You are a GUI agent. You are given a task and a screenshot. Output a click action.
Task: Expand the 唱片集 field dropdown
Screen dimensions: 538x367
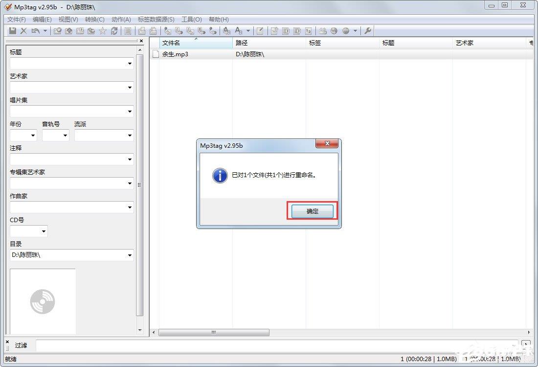130,112
